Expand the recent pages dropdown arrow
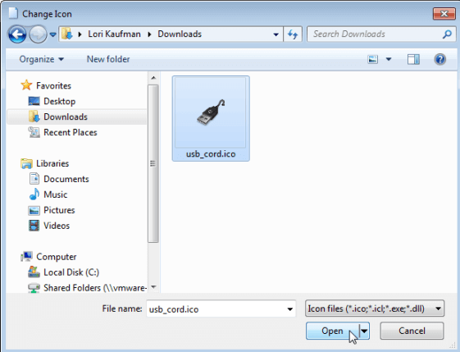The height and width of the screenshot is (352, 460). click(52, 34)
